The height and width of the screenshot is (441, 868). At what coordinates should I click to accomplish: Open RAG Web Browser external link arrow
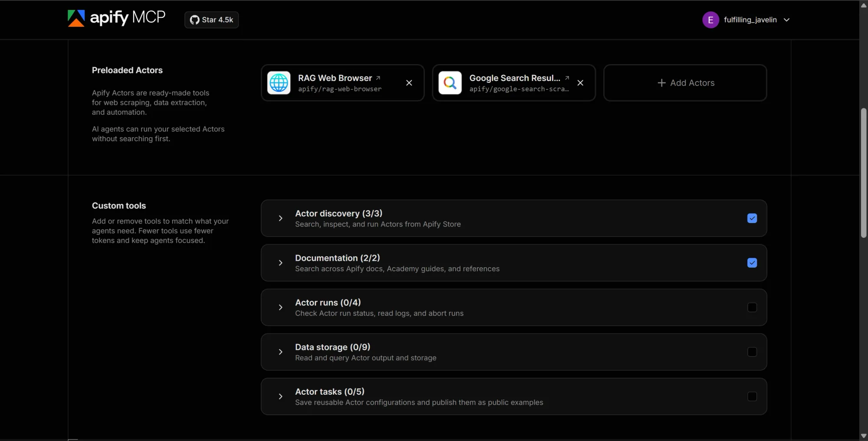[x=378, y=78]
